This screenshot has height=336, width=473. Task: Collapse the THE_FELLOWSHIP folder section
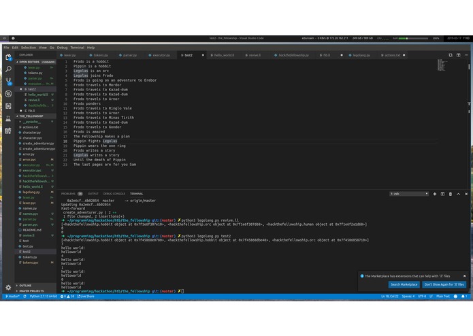[x=35, y=116]
